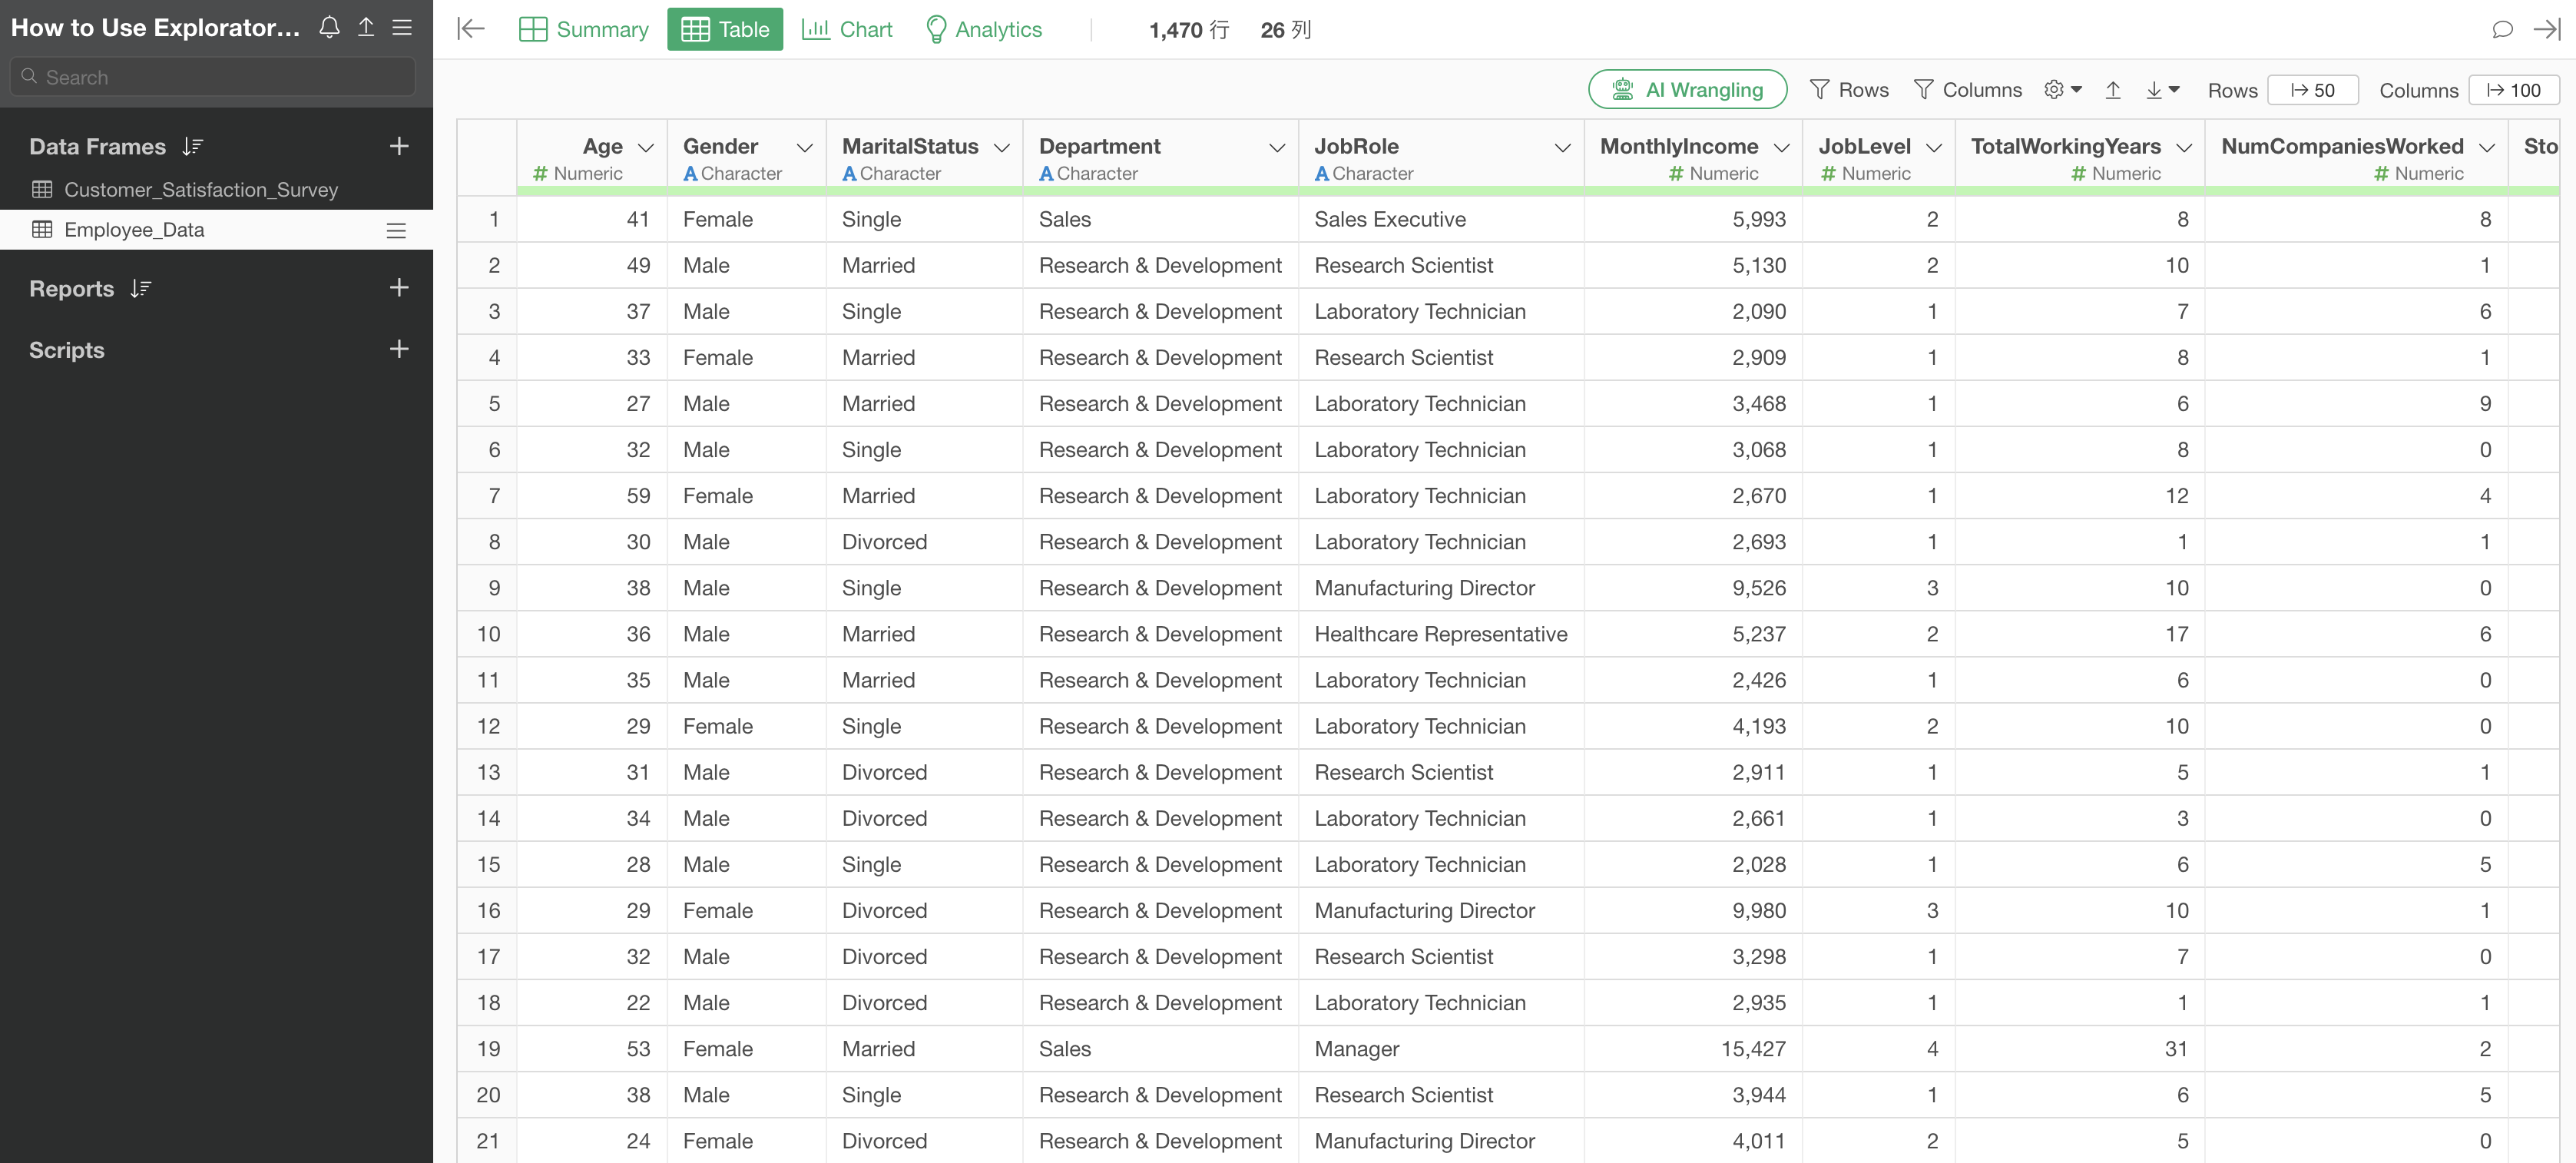Select the 'Female' Gender cell in row 12
Image resolution: width=2576 pixels, height=1163 pixels.
coord(746,726)
